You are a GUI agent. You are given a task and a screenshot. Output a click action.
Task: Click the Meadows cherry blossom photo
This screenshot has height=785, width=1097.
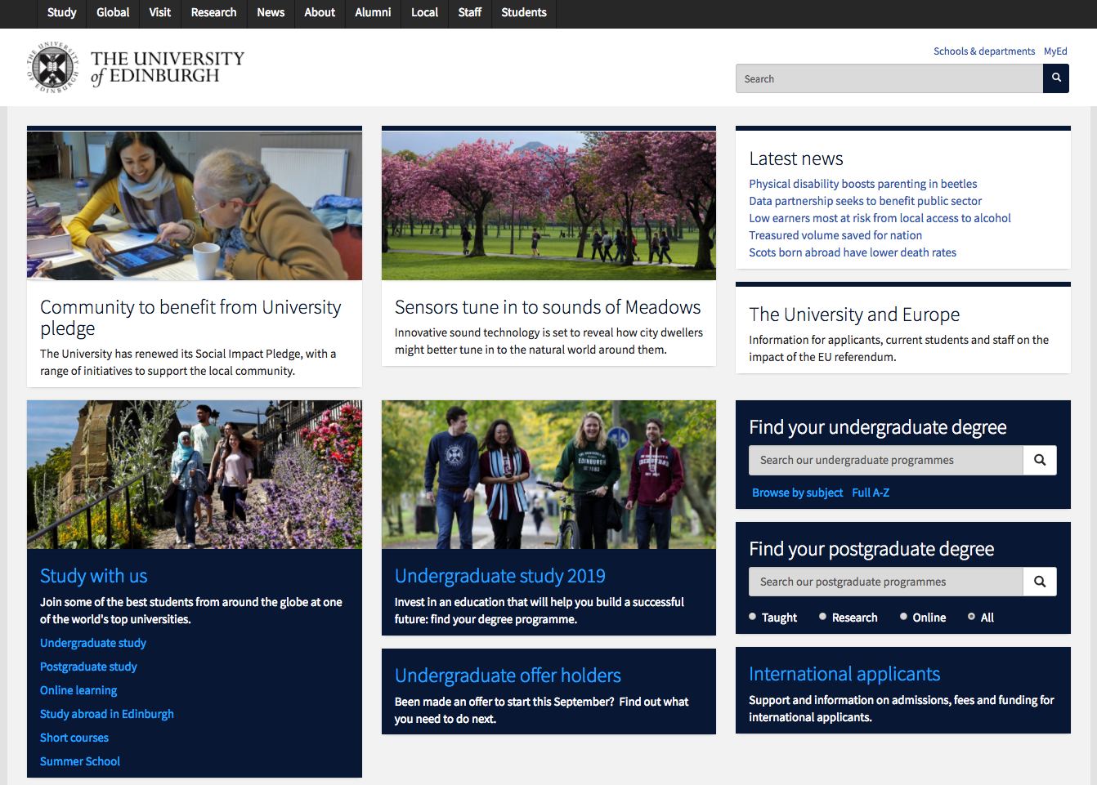point(548,206)
